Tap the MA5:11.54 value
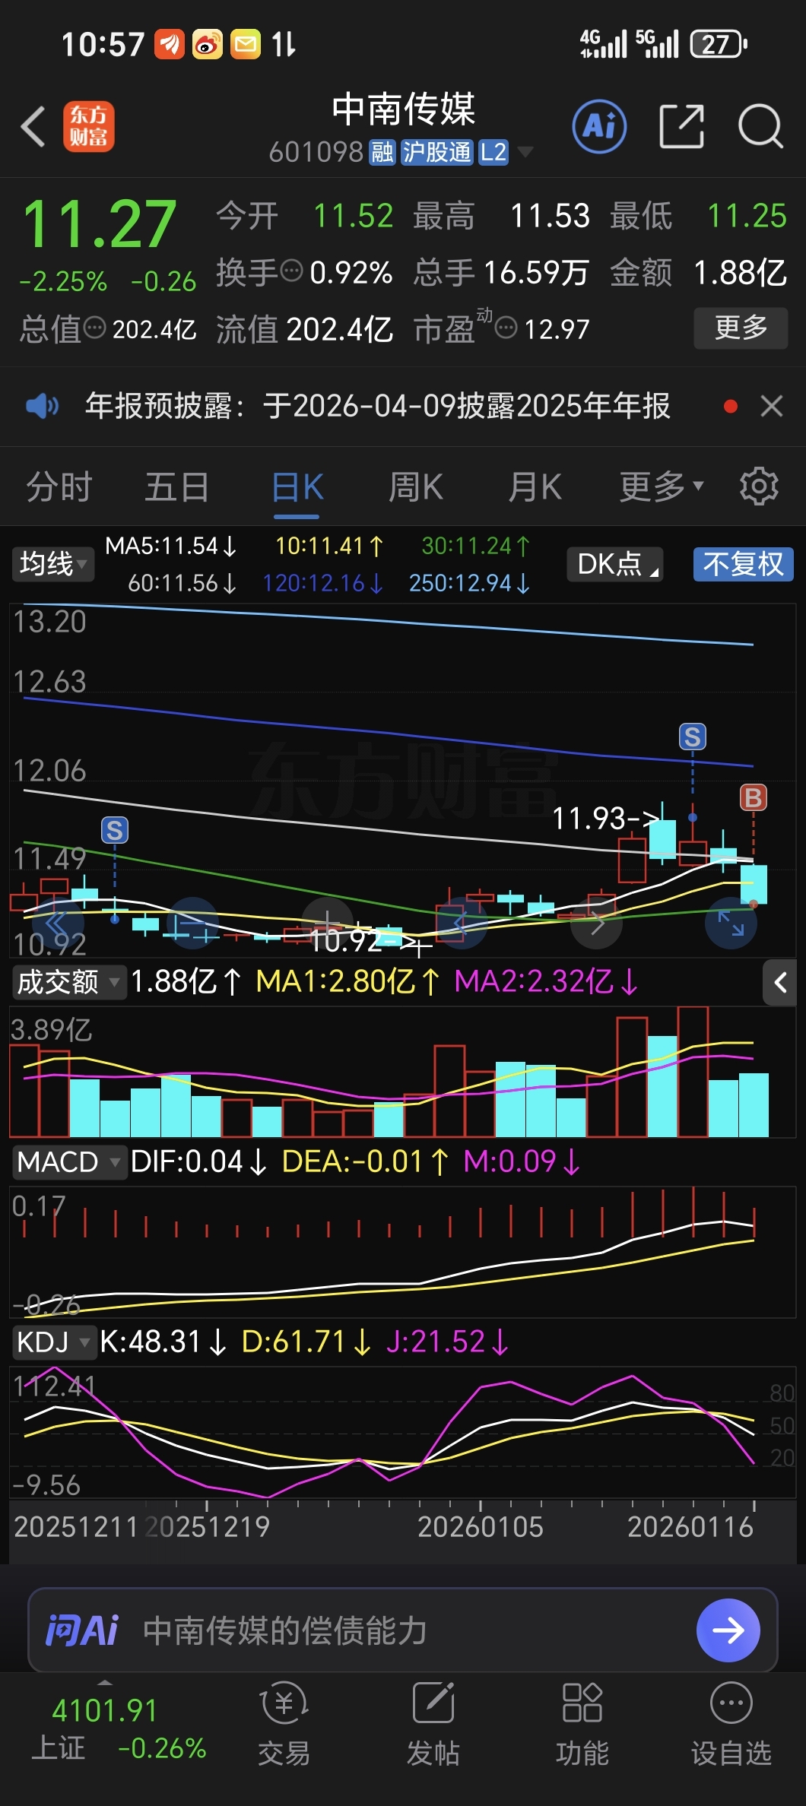Image resolution: width=806 pixels, height=1806 pixels. (x=171, y=546)
